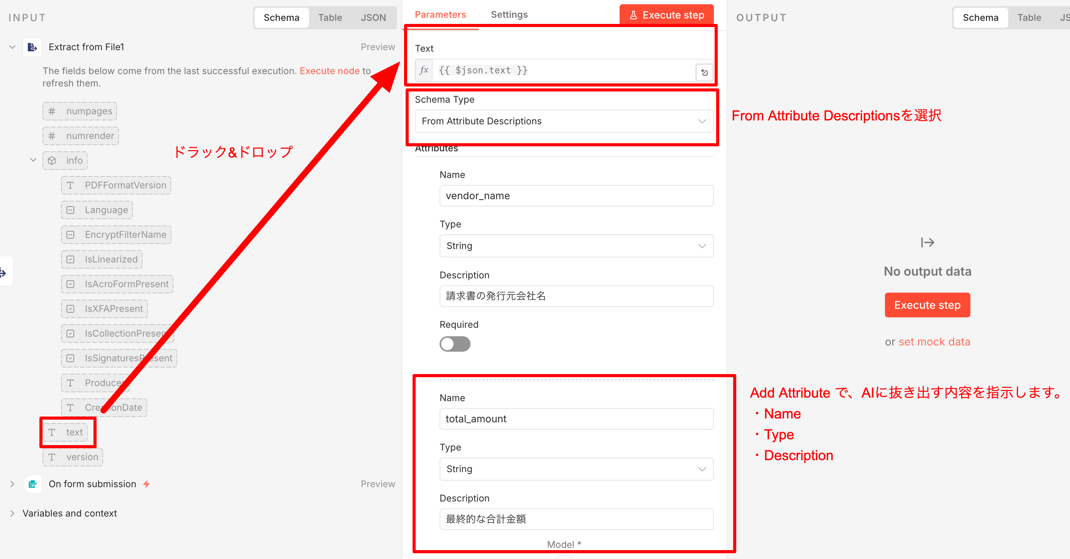1070x559 pixels.
Task: Switch input view to JSON tab
Action: point(373,18)
